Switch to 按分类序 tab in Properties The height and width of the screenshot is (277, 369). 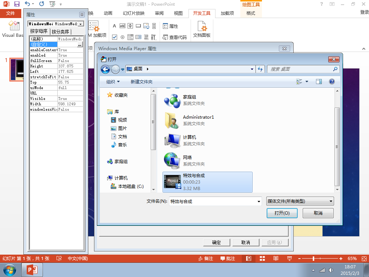coord(61,32)
